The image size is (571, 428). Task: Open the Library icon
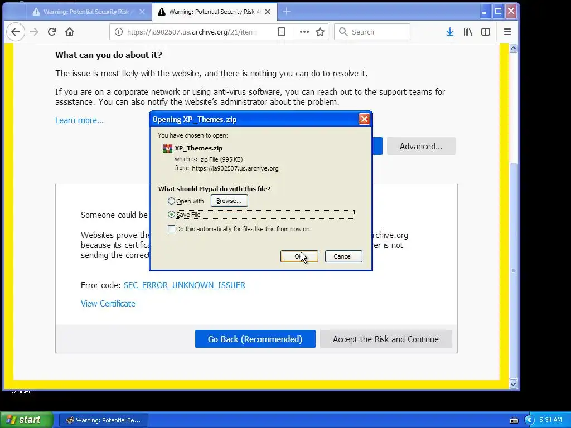(x=468, y=32)
